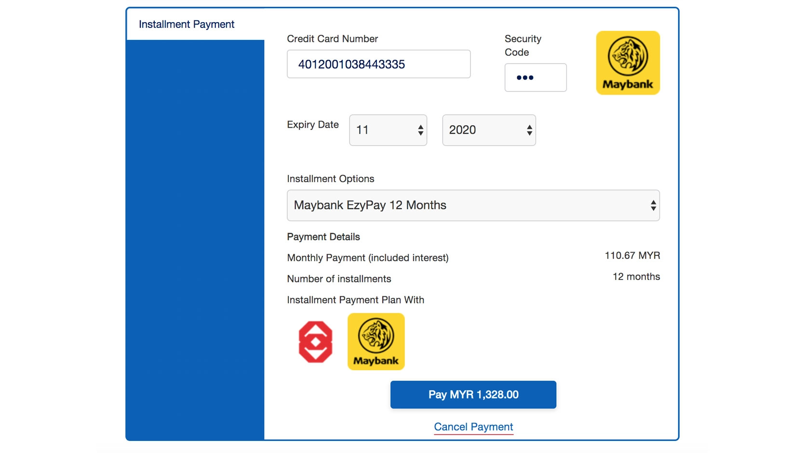The height and width of the screenshot is (453, 805).
Task: Click the Installment Options label
Action: click(330, 179)
